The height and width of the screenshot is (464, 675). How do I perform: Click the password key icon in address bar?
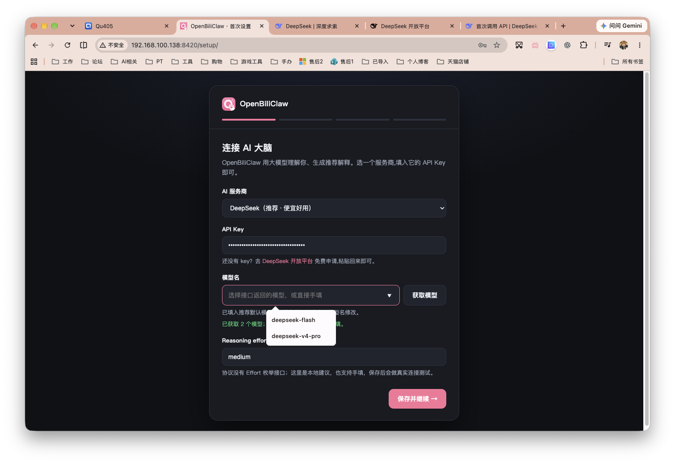click(482, 45)
